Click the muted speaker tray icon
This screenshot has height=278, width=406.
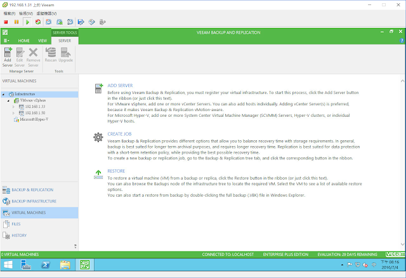coord(365,265)
